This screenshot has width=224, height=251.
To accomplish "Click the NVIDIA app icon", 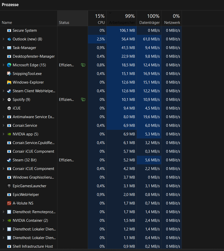I will click(9, 134).
